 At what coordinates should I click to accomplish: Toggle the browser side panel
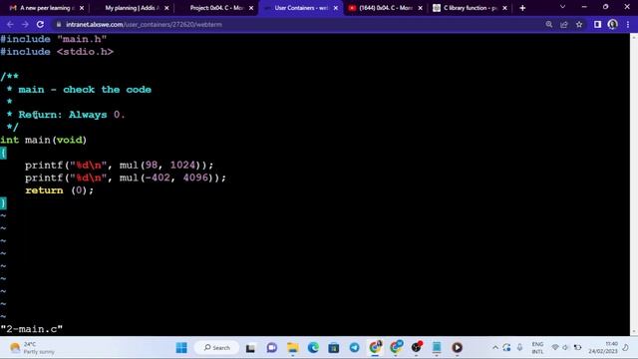pos(597,24)
